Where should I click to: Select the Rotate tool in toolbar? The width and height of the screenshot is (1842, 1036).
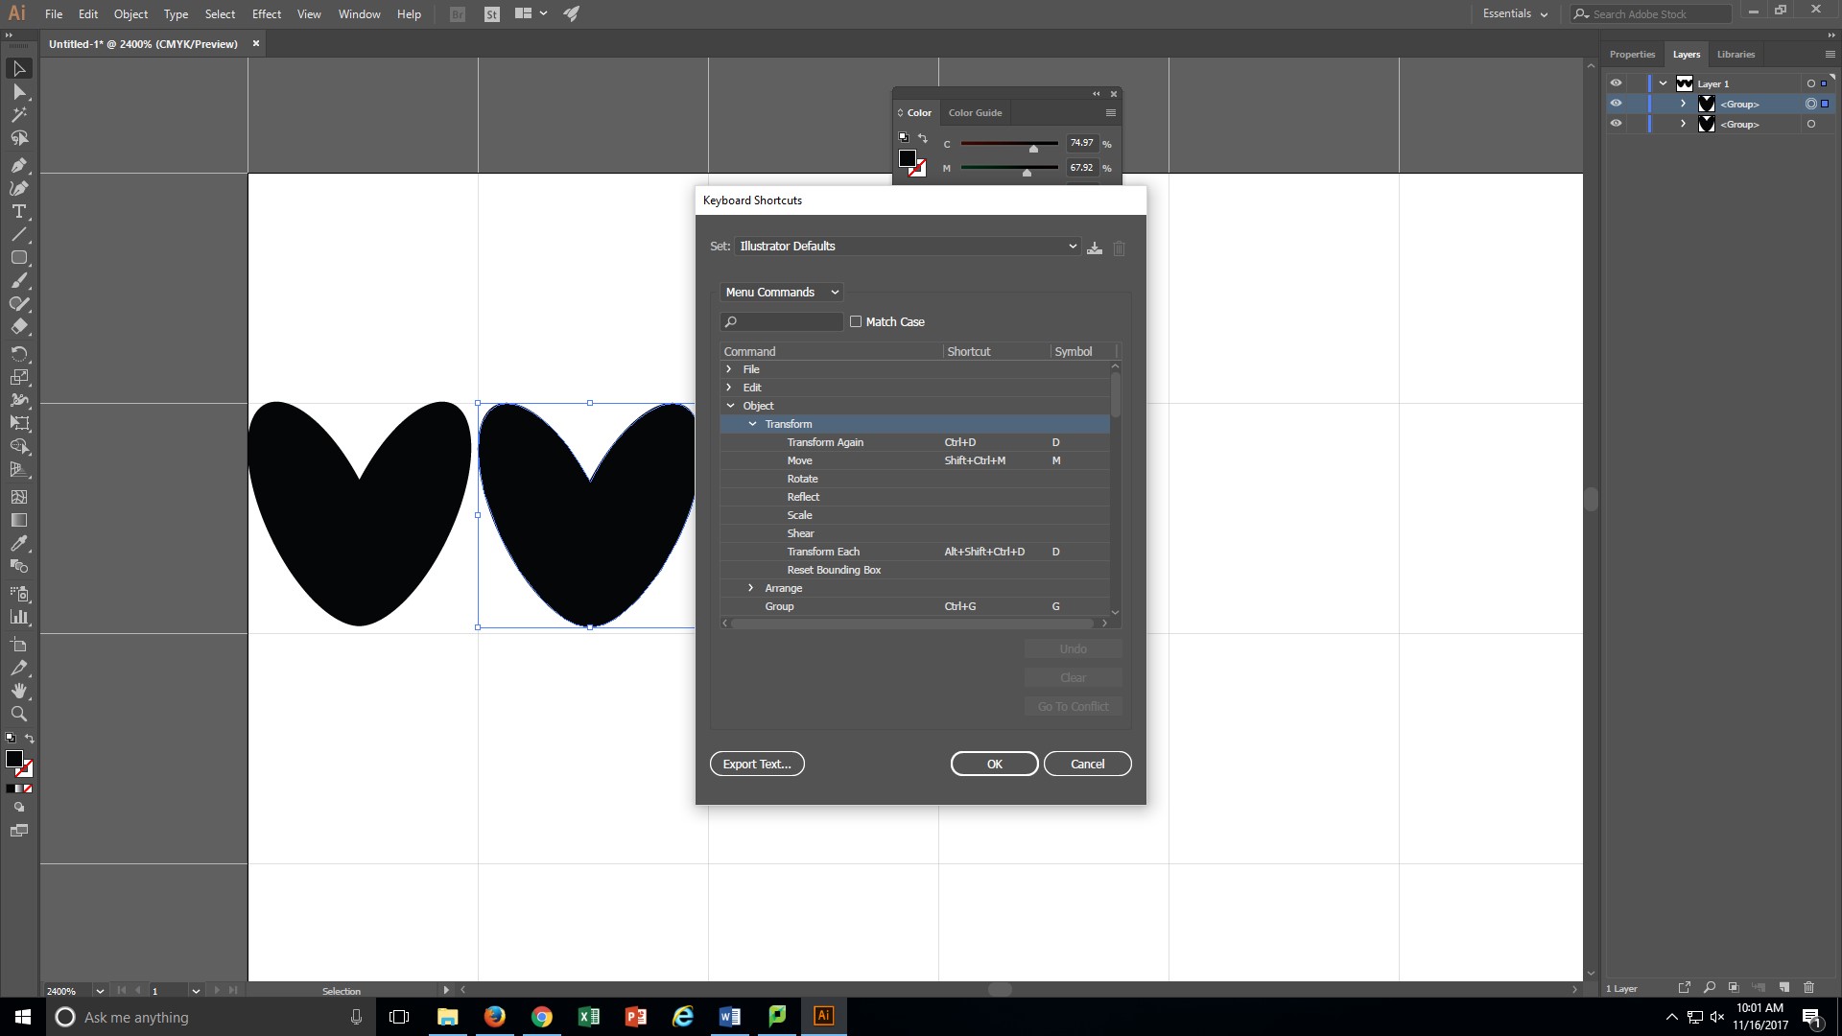[19, 354]
